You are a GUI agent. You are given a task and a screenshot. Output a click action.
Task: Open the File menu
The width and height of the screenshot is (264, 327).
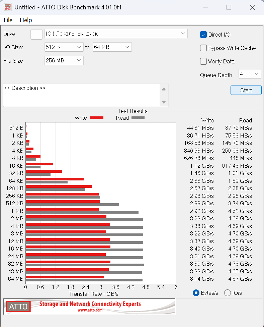[x=8, y=20]
